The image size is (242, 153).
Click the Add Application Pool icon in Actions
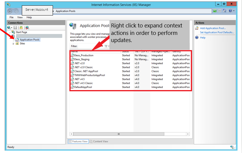tap(197, 28)
